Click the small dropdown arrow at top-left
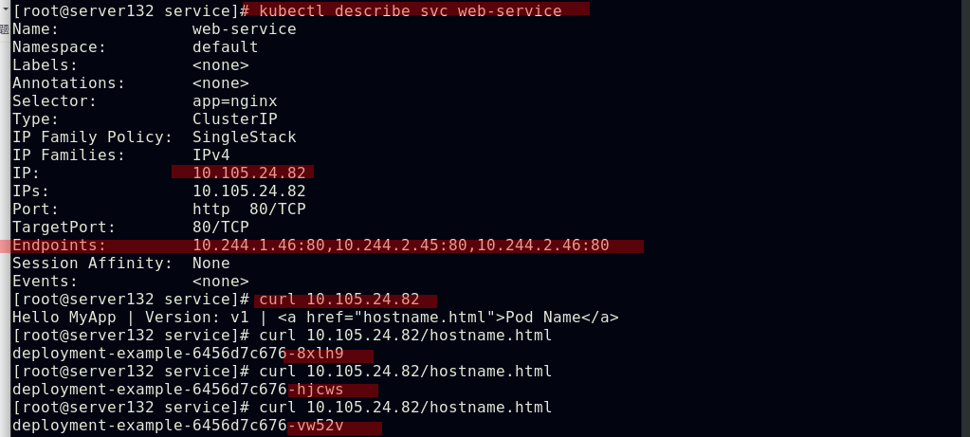 (5, 9)
